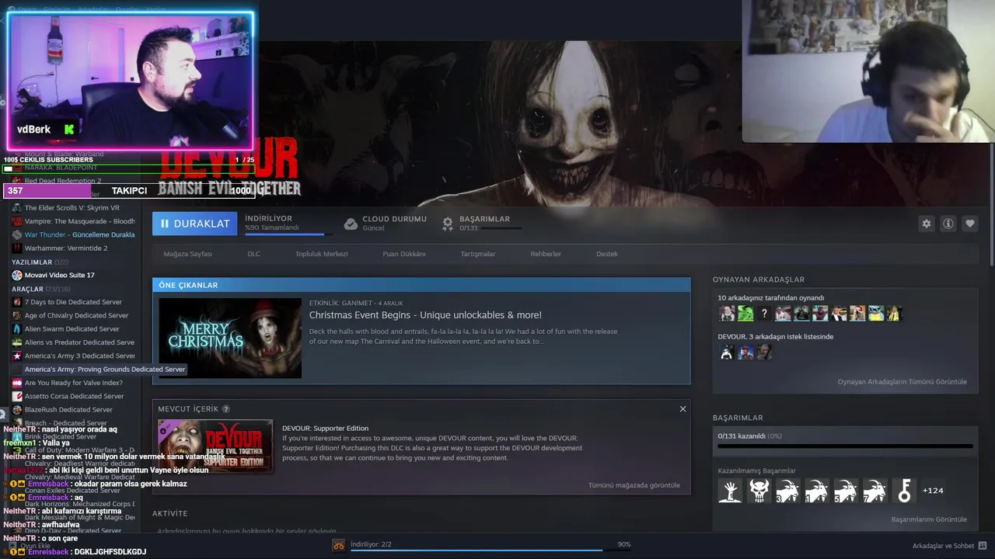The image size is (995, 559).
Task: Open the DEVOUR: Supporter Edition DLC title
Action: (x=325, y=429)
